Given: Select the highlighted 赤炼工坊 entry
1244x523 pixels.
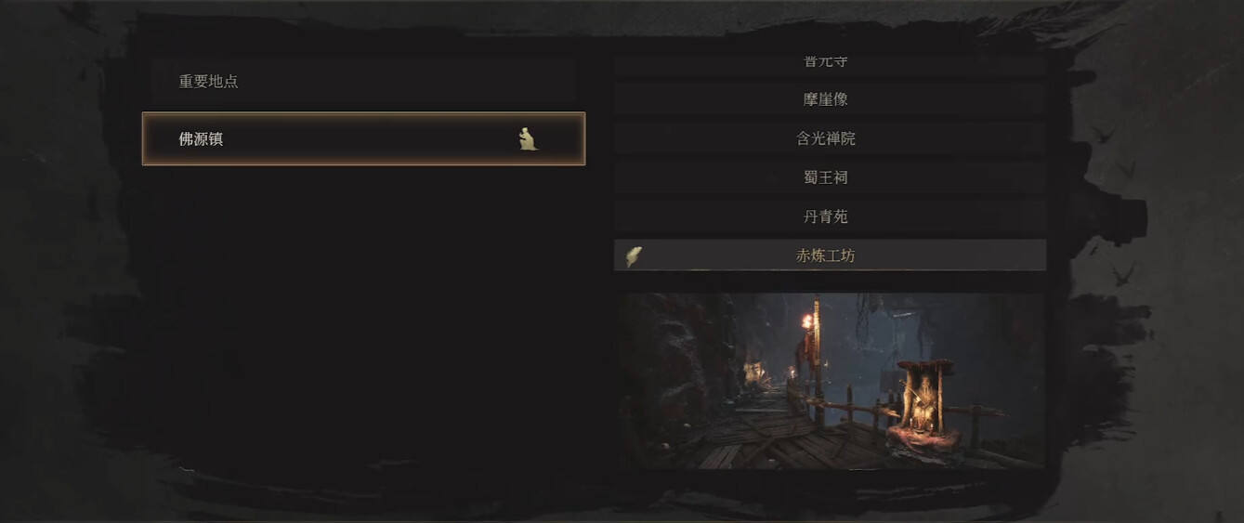Looking at the screenshot, I should pos(830,255).
